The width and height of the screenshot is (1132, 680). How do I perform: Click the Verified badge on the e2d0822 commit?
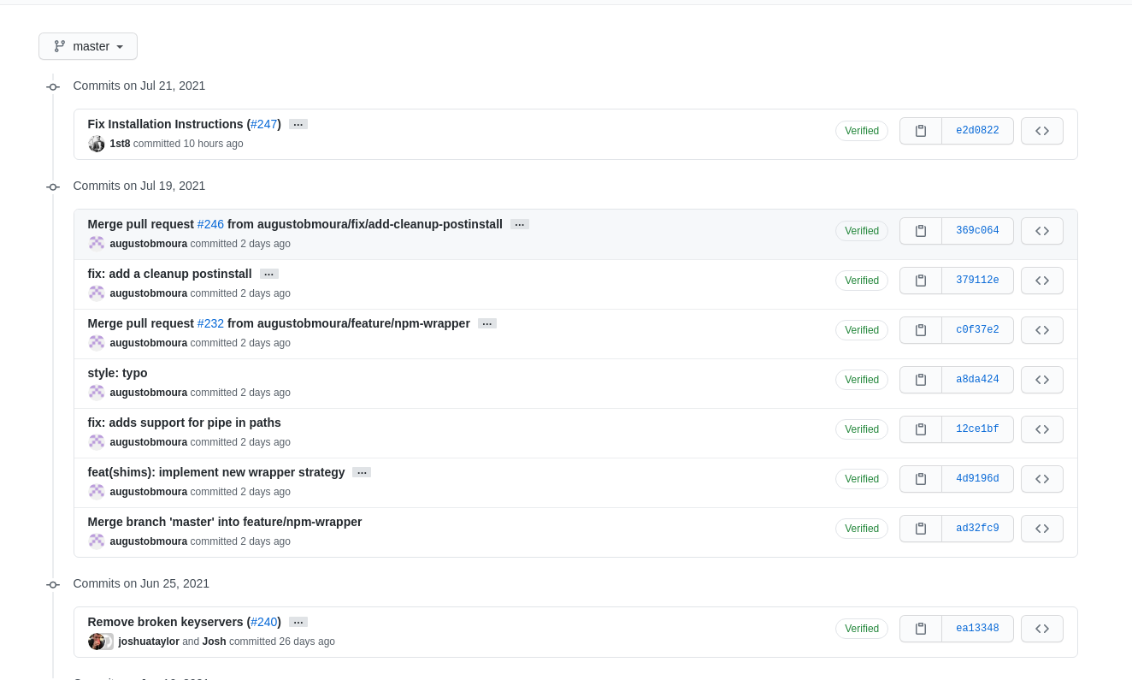point(861,130)
